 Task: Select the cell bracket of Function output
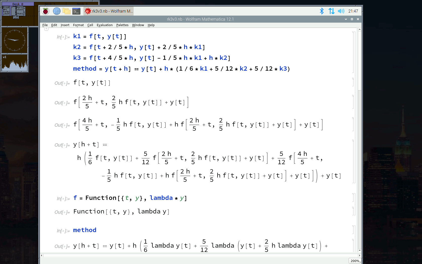click(353, 211)
